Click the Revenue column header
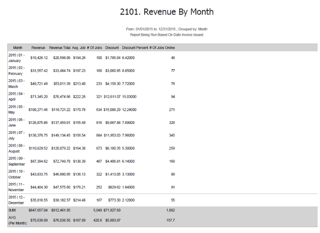Screen dimensions: 320x233 point(38,48)
